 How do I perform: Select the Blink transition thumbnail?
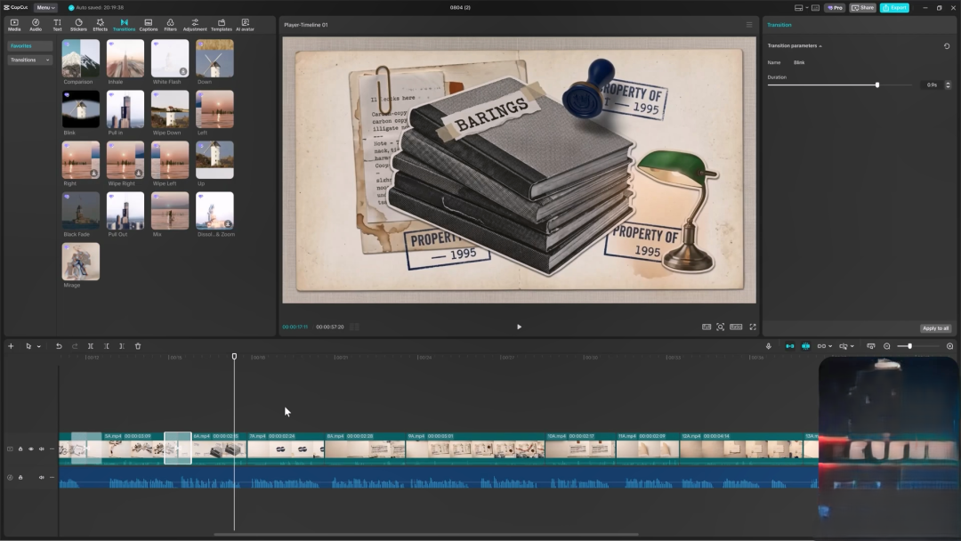[x=80, y=109]
